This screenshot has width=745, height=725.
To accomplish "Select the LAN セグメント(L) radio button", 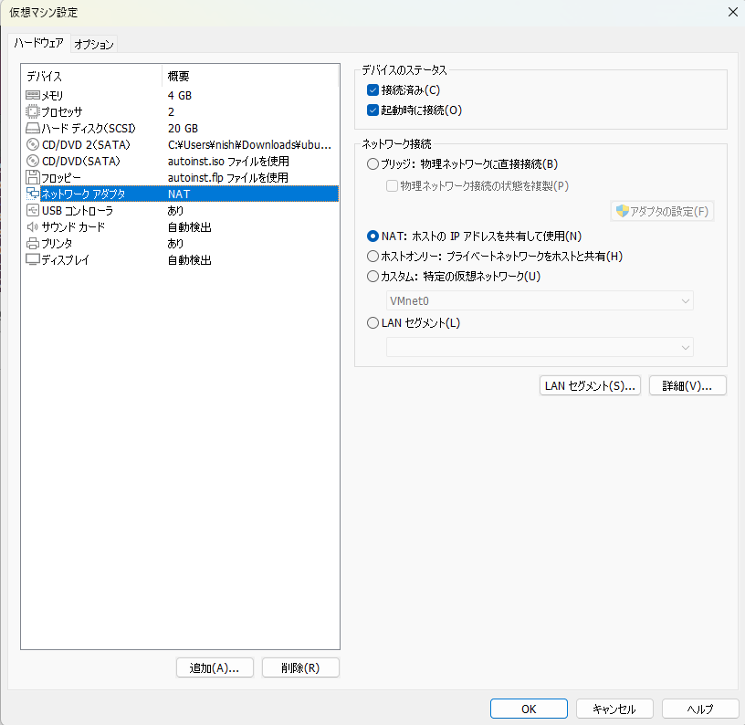I will 373,323.
